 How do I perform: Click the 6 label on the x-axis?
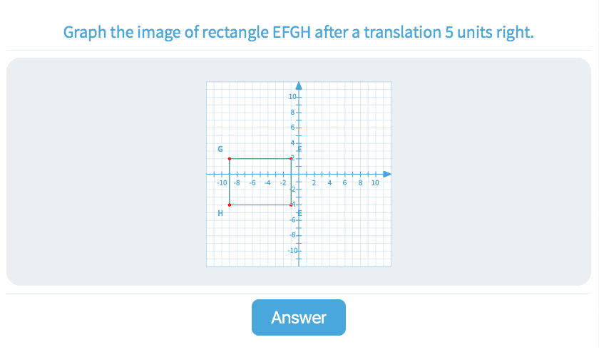coord(345,183)
